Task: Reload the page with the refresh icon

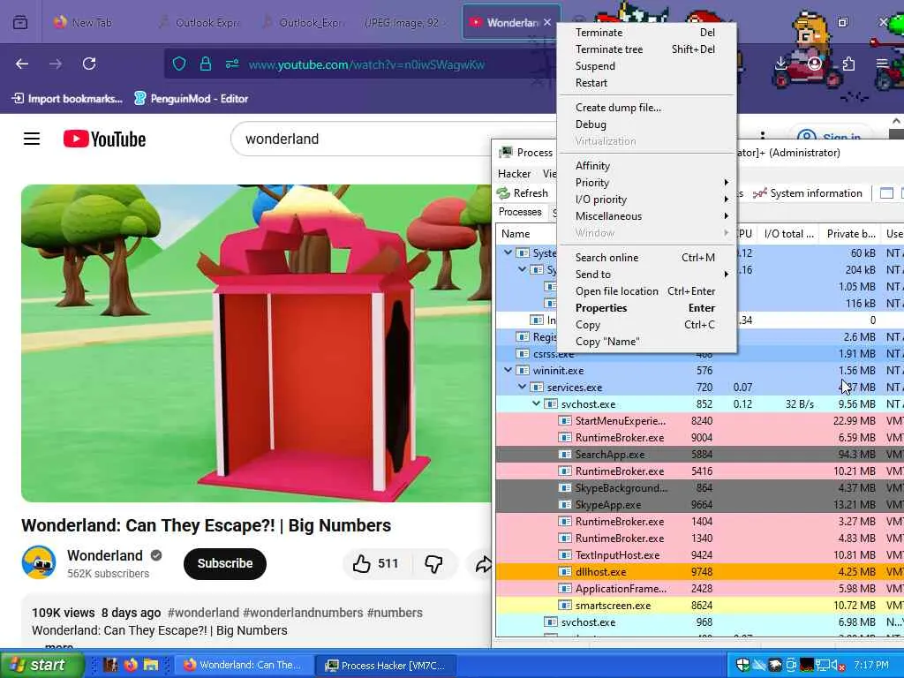Action: point(89,64)
